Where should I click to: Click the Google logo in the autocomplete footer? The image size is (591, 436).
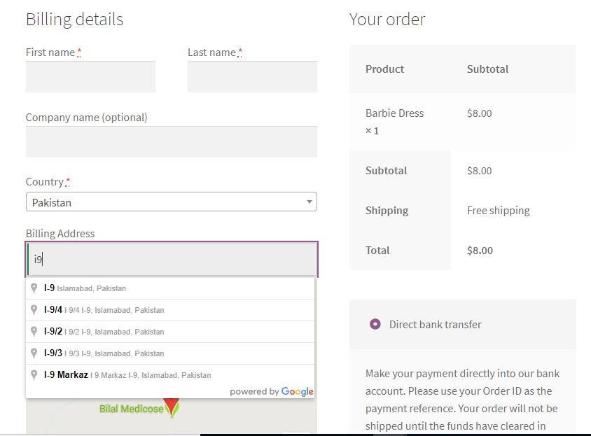(298, 391)
